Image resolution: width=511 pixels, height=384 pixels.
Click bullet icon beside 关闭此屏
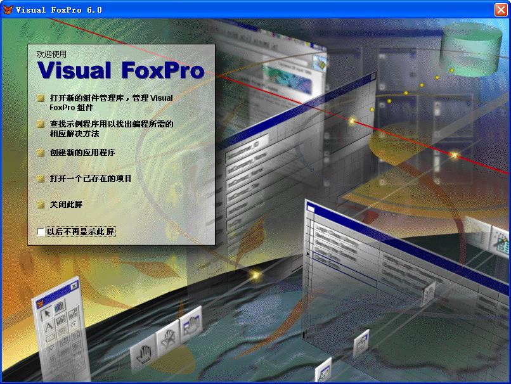click(x=41, y=205)
